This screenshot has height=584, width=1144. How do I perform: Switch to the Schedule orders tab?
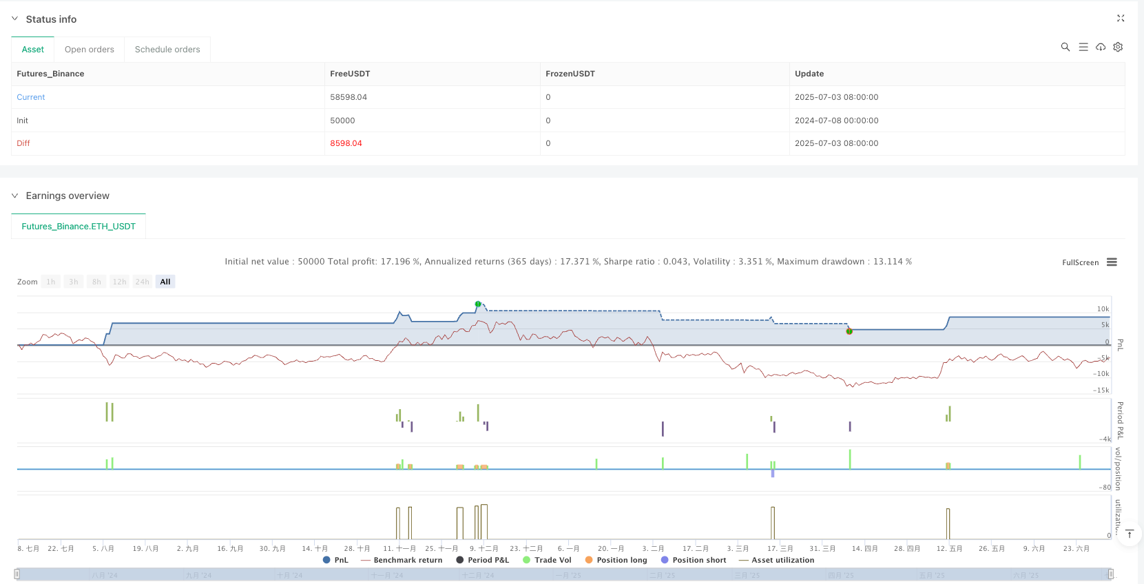(x=167, y=50)
